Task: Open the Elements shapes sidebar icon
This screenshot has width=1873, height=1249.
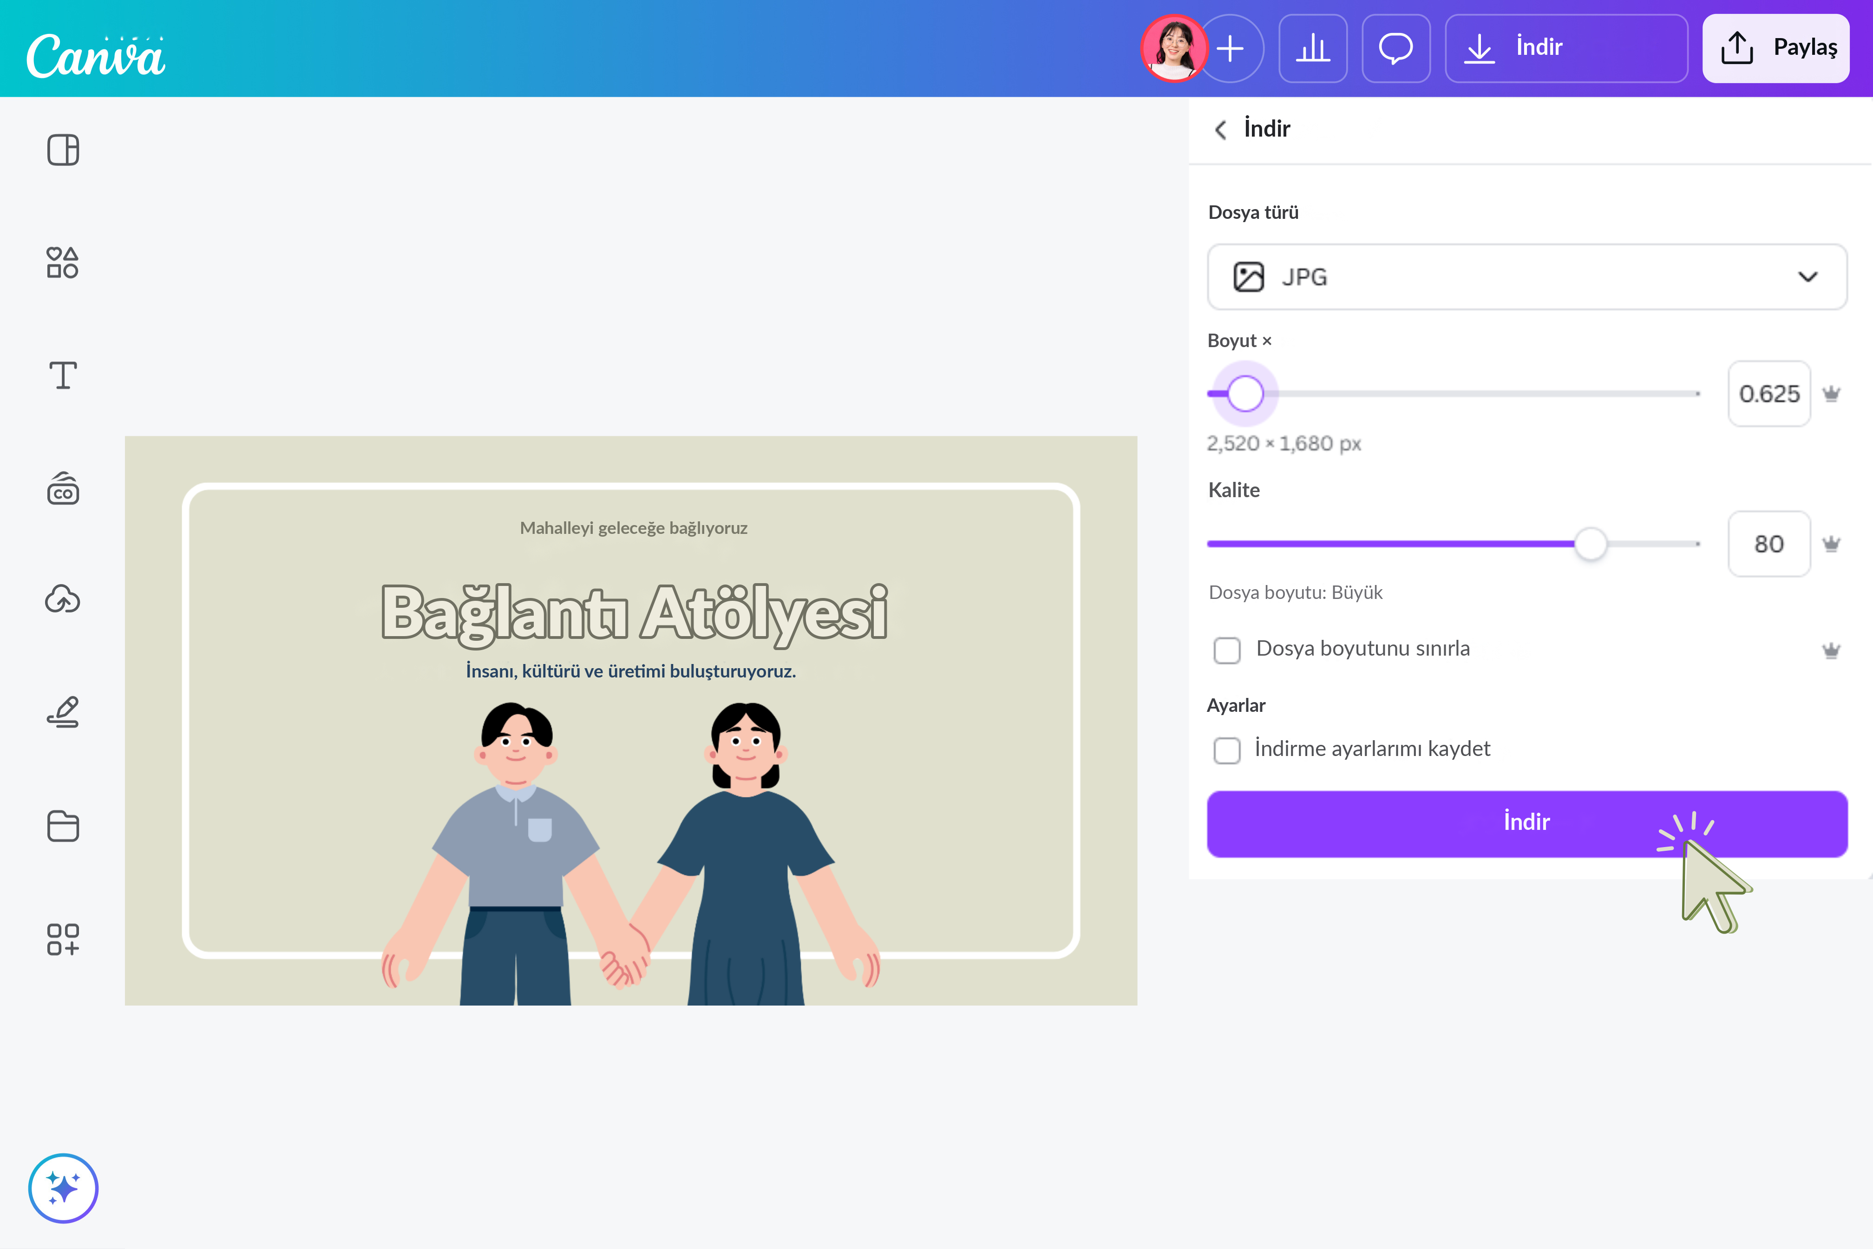Action: (x=63, y=262)
